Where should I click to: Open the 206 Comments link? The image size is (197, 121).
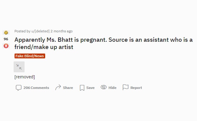36,88
